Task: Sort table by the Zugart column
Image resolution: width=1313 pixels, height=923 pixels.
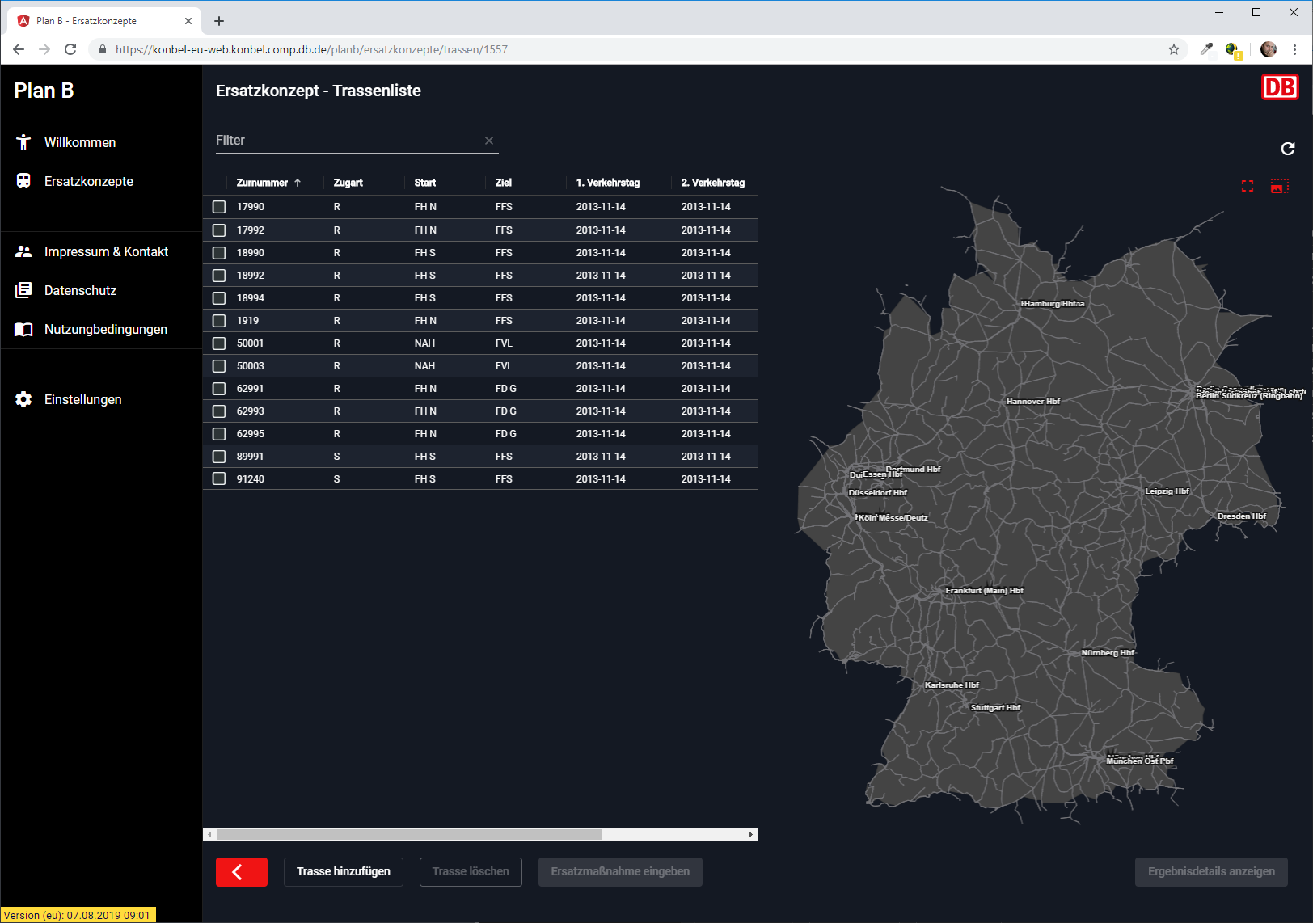Action: click(348, 183)
